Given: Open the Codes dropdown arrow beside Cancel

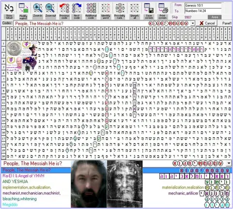Looking at the screenshot, I should tap(193, 23).
